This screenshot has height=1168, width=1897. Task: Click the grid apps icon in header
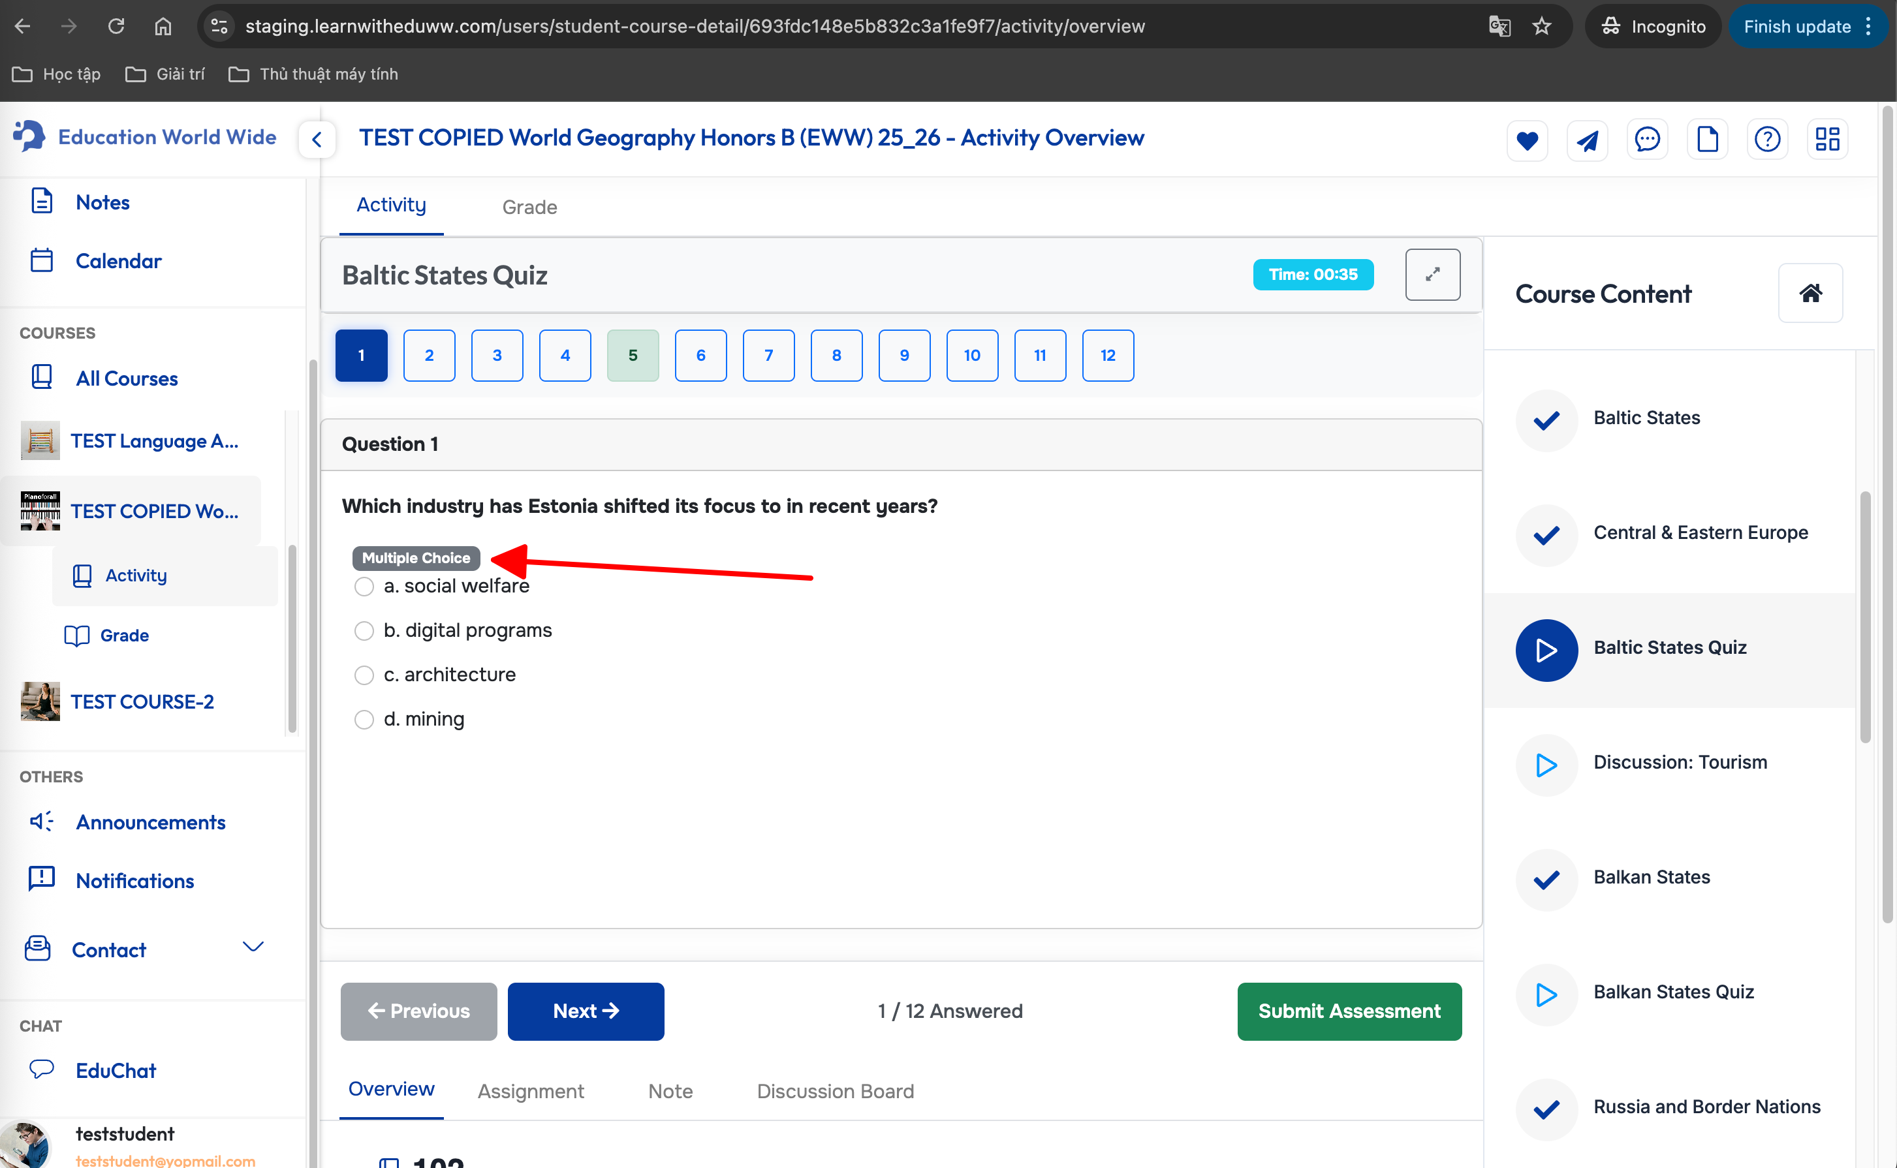tap(1827, 140)
